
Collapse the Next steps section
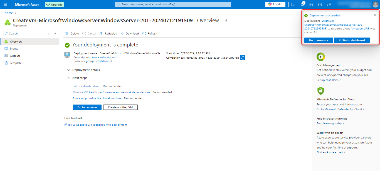(77, 78)
